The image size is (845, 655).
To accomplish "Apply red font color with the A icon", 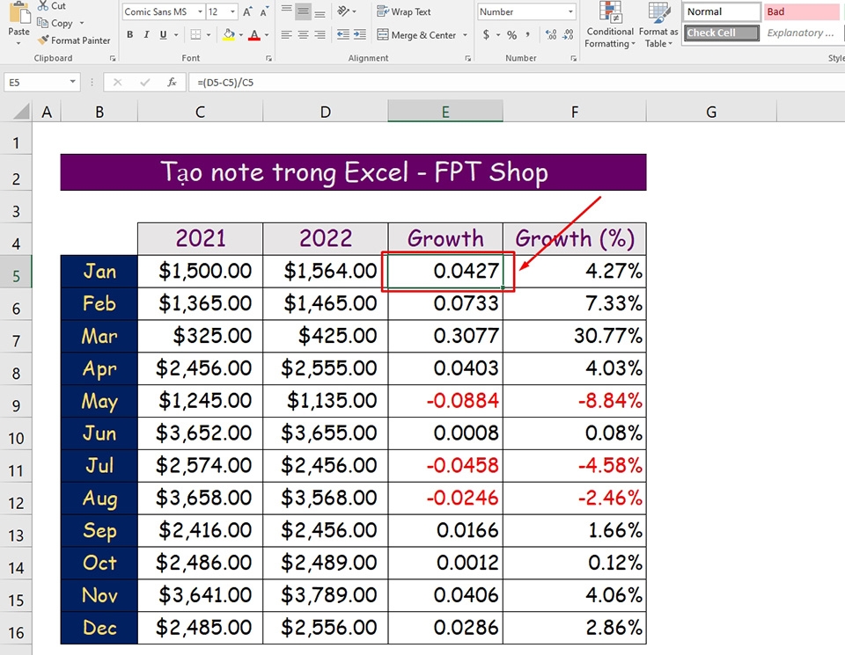I will [254, 35].
